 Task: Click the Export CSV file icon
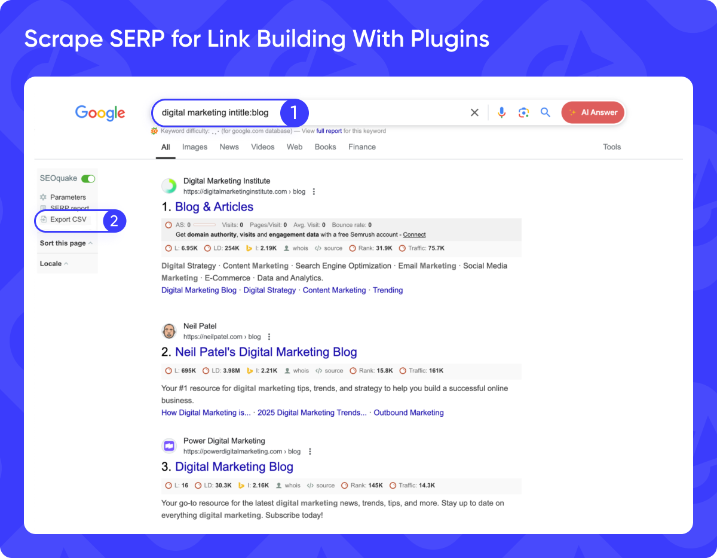click(x=43, y=219)
